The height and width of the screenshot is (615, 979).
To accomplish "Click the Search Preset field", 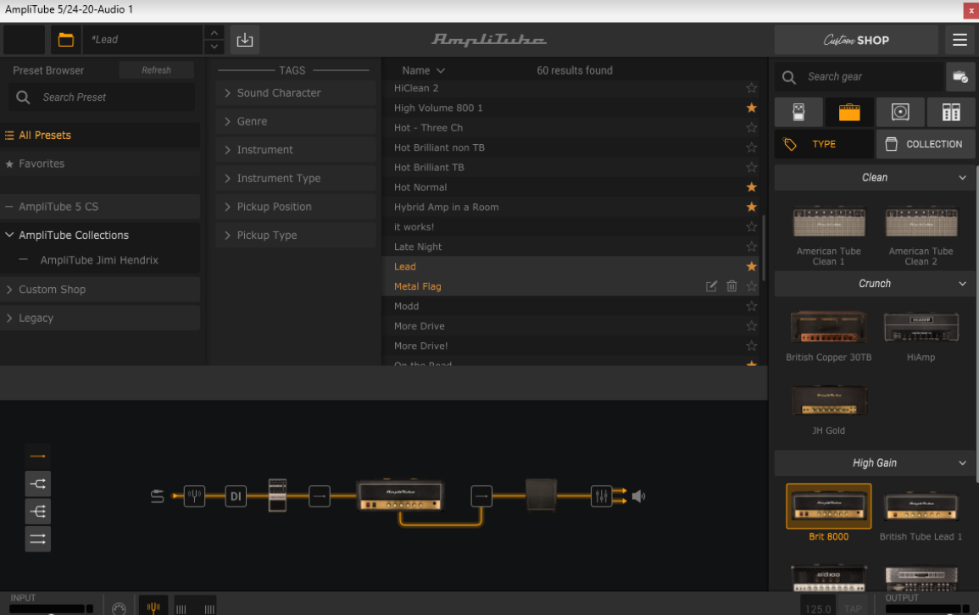I will [102, 97].
